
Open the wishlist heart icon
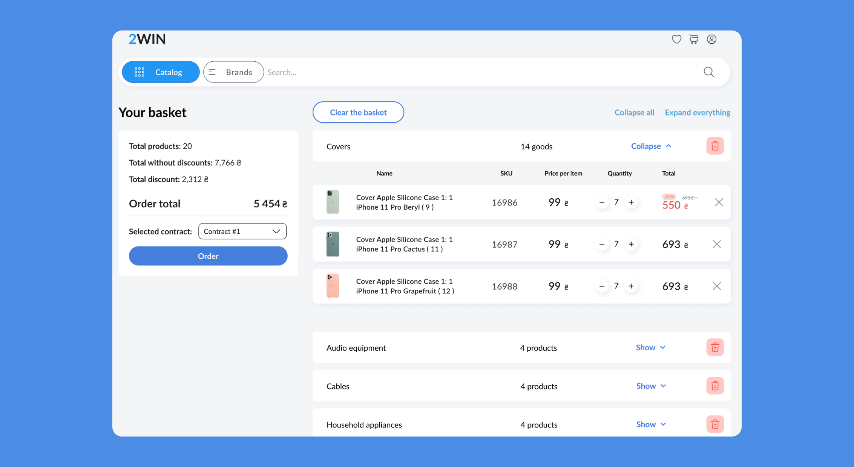(676, 39)
